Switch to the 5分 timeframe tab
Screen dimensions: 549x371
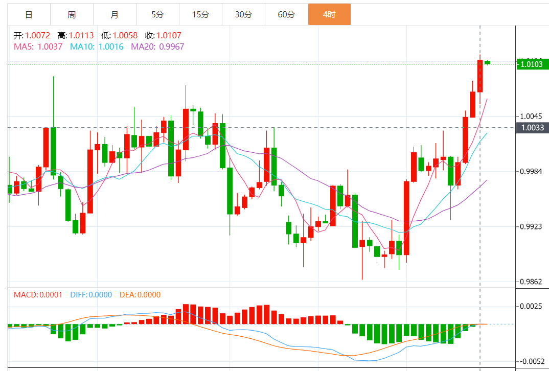157,15
